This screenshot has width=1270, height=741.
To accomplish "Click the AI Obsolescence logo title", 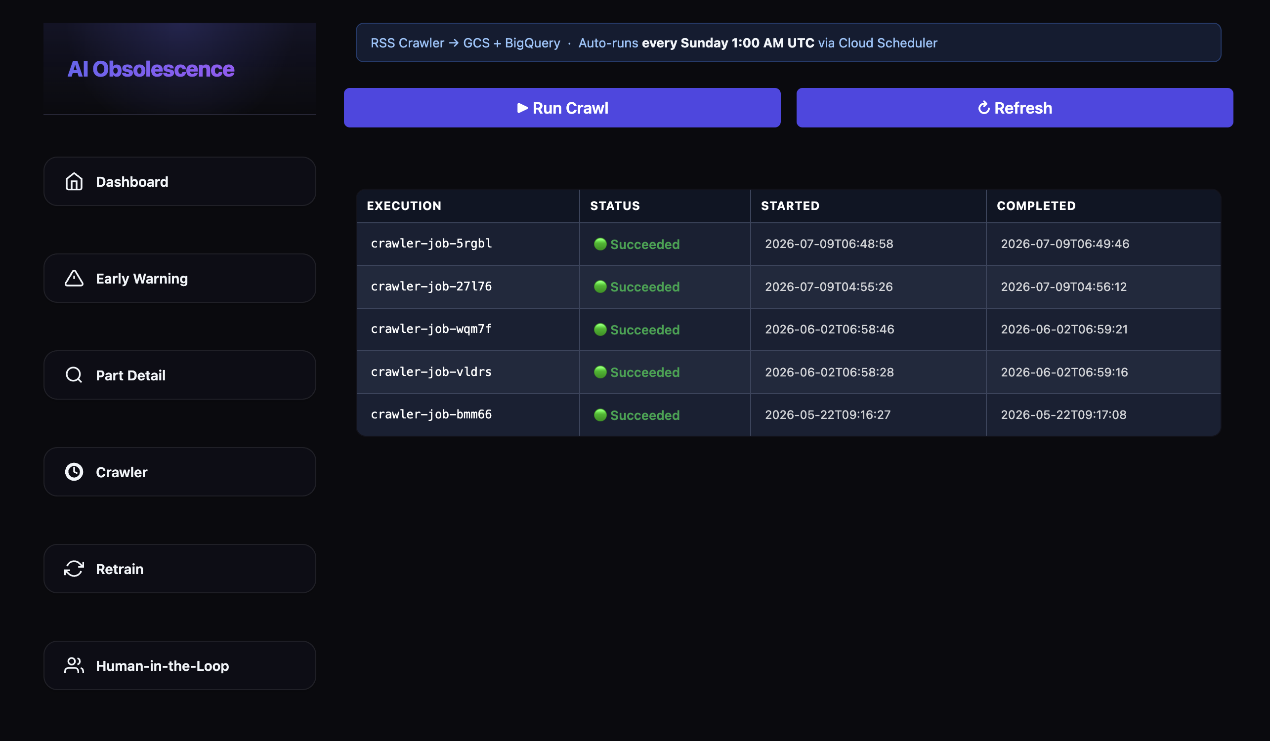I will click(x=151, y=69).
